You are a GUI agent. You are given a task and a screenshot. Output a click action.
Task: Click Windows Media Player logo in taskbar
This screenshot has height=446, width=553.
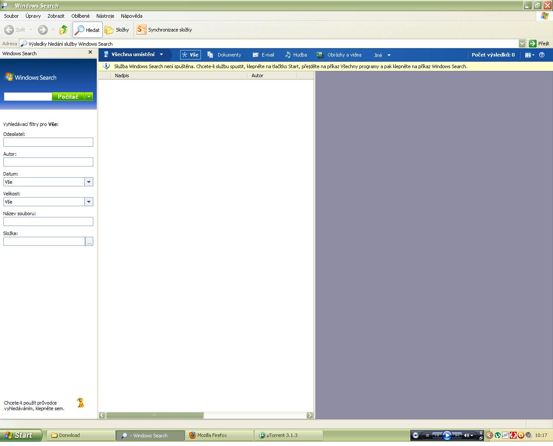coord(416,435)
